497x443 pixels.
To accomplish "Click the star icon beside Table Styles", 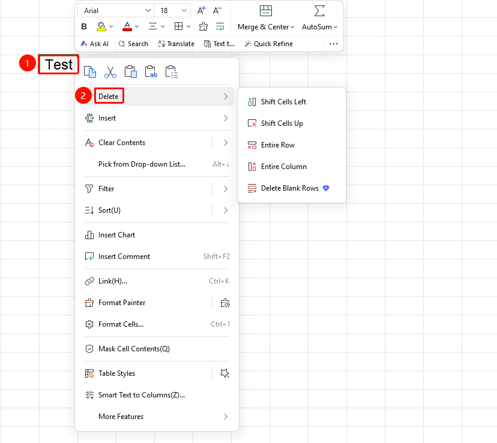I will pos(225,373).
